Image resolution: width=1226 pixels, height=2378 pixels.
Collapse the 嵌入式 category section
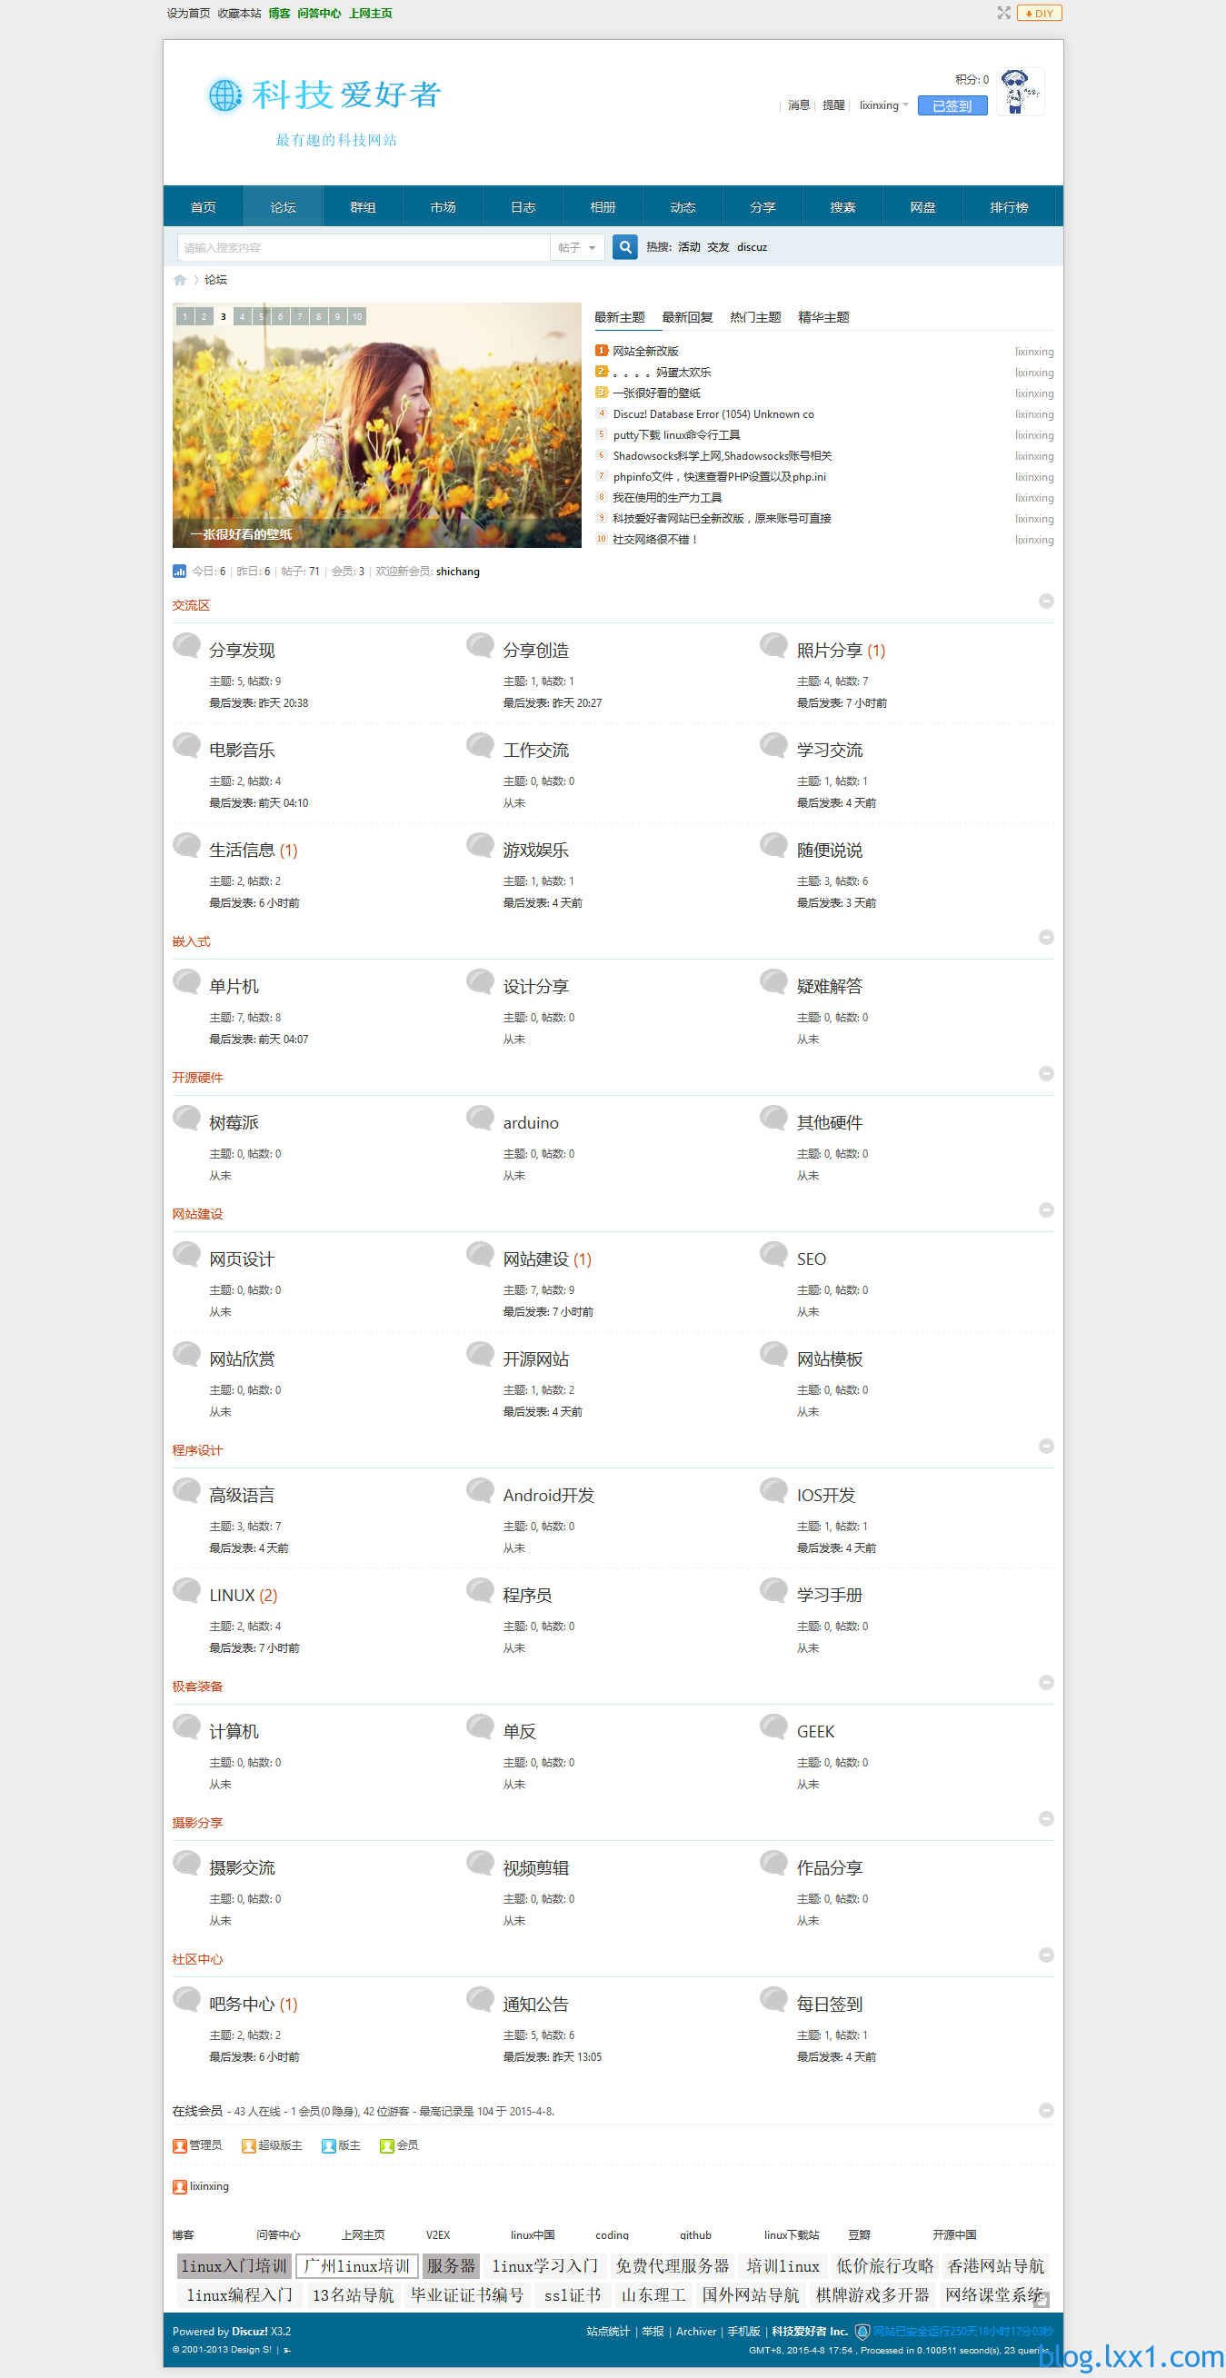[x=1046, y=937]
